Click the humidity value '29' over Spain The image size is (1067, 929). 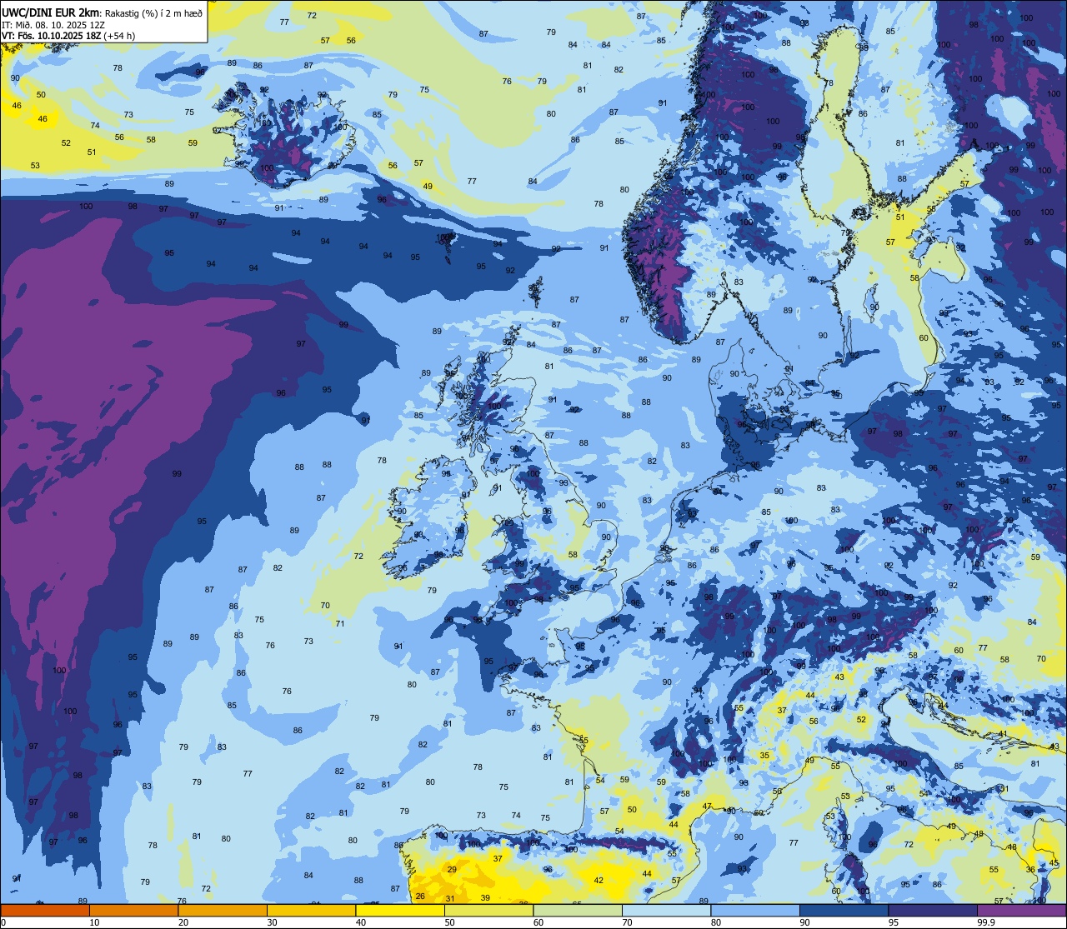(452, 869)
